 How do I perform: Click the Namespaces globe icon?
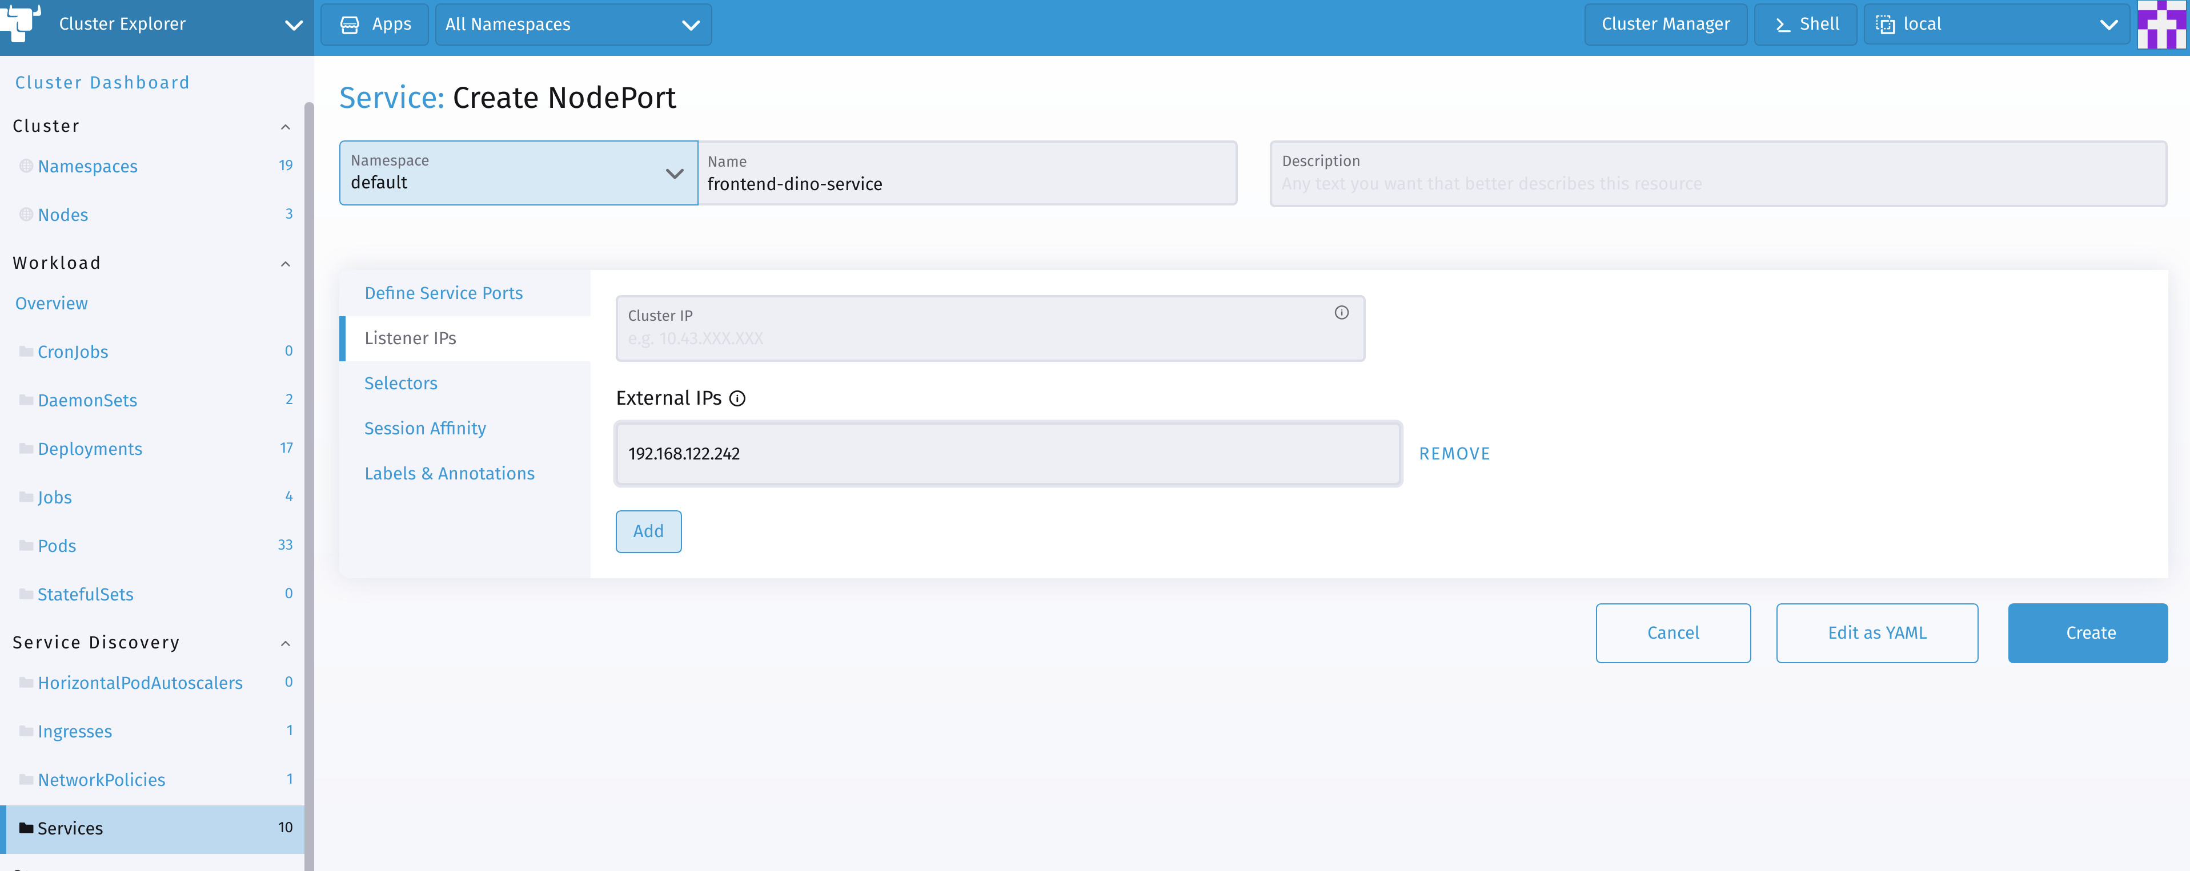pos(26,167)
